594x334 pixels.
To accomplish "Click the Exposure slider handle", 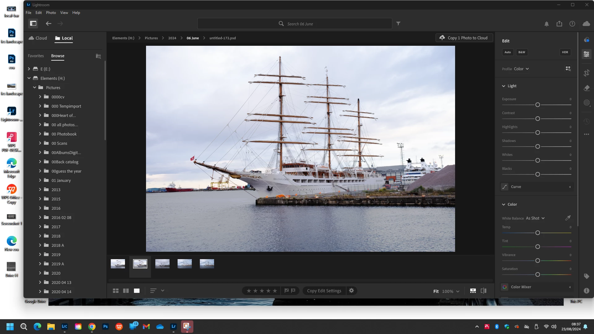I will [538, 105].
